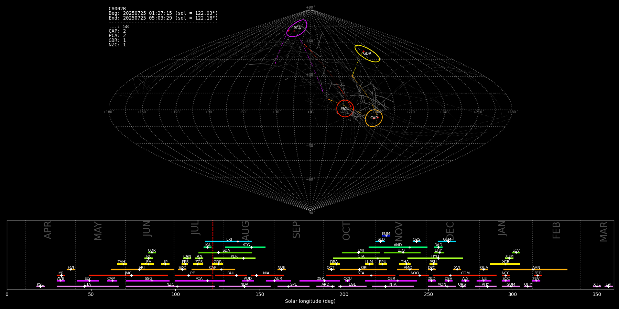619x309 pixels.
Task: Click the +240 longitude label on map
Action: tap(444, 112)
